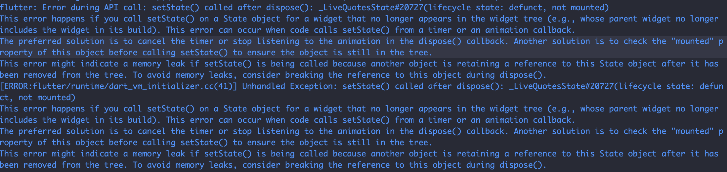Viewport: 727px width, 172px height.
Task: Click the "[ERROR:flutter/runtime/dart_vm_initializer.cc(41)]" tag
Action: [118, 86]
